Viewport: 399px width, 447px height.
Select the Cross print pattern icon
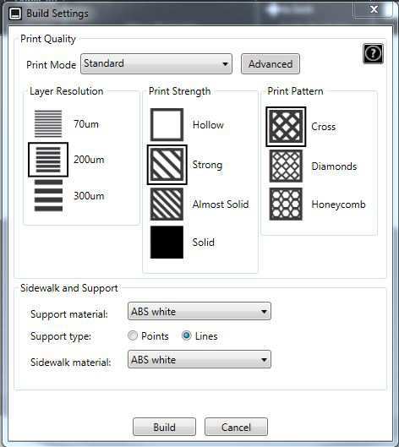286,127
